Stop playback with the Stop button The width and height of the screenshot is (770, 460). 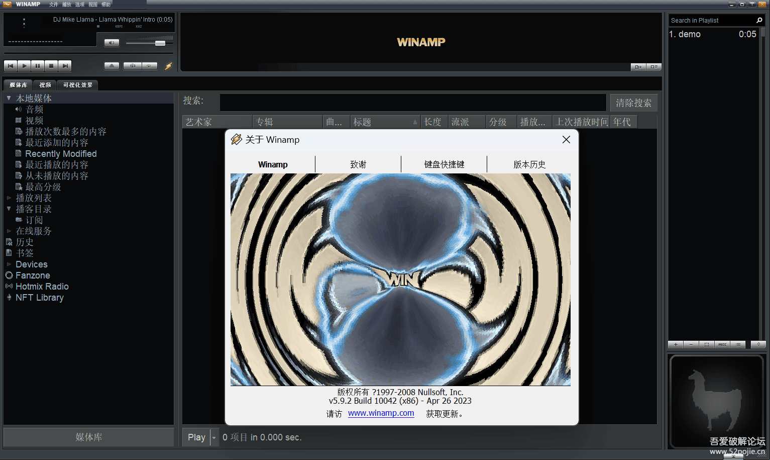(51, 66)
